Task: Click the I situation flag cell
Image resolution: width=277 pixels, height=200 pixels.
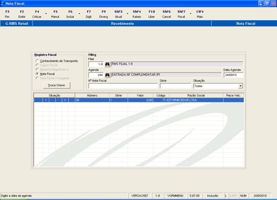Action: (x=46, y=100)
